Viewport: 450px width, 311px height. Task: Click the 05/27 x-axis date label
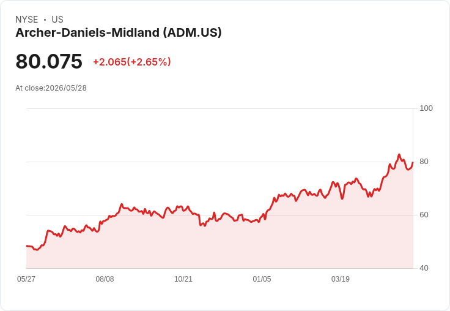(26, 279)
